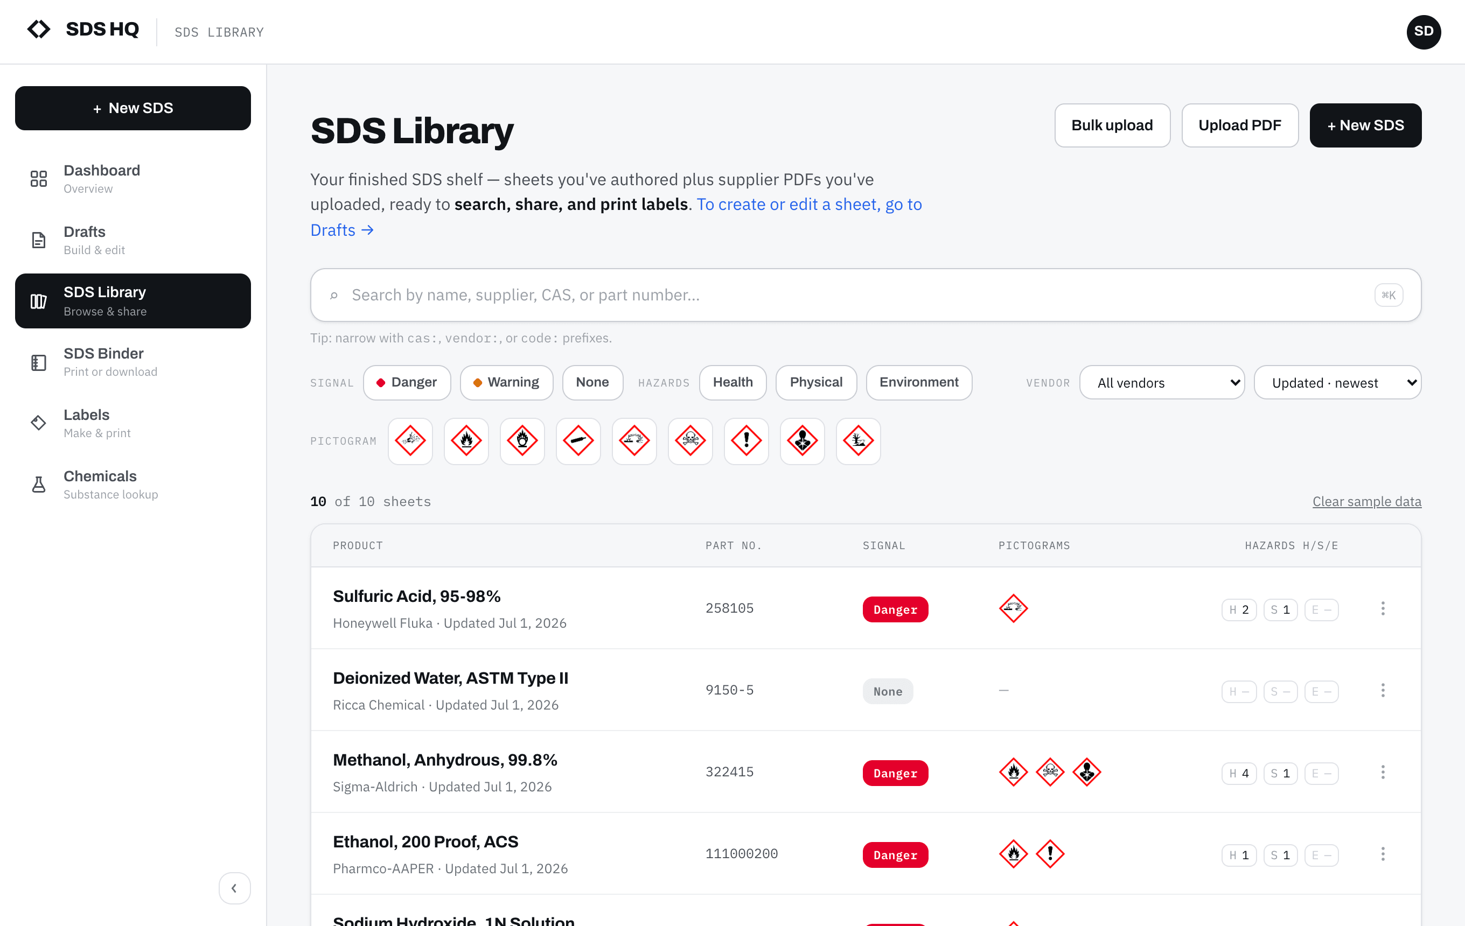The width and height of the screenshot is (1465, 926).
Task: Click the H 2 badge in Sulfuric Acid row
Action: point(1239,610)
